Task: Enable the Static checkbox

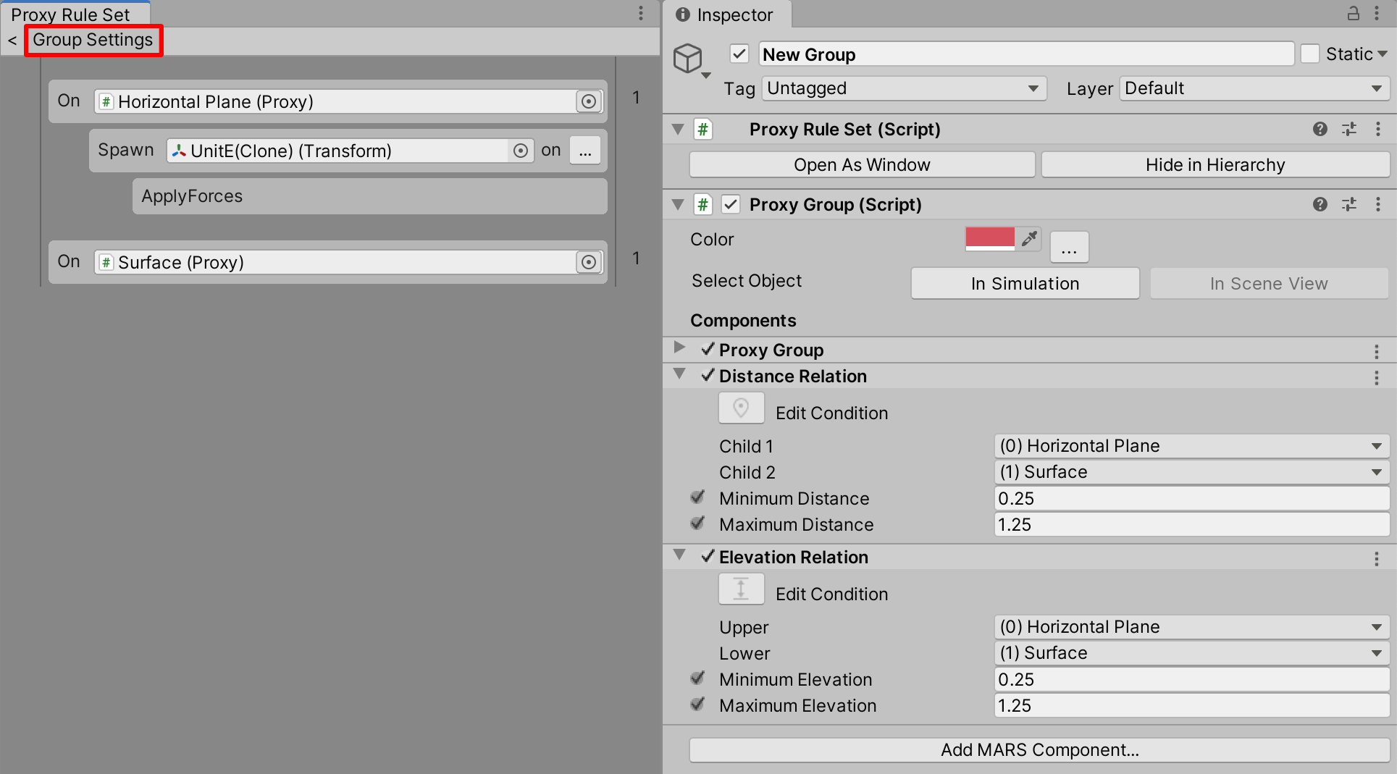Action: (x=1309, y=54)
